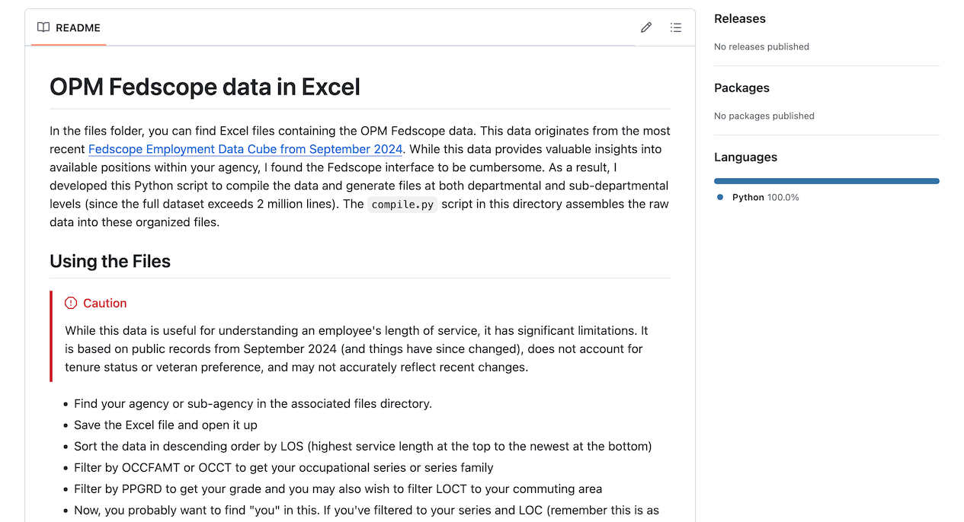
Task: Click the bullet "Filter by PPGRD"
Action: [x=338, y=489]
